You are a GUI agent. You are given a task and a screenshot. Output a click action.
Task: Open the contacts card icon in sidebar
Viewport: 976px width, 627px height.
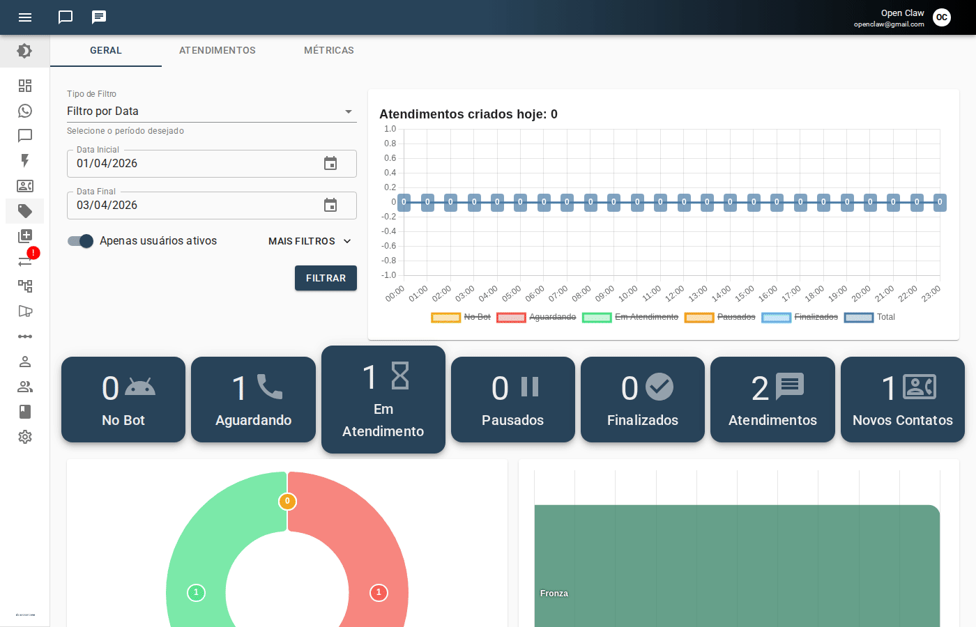coord(25,186)
